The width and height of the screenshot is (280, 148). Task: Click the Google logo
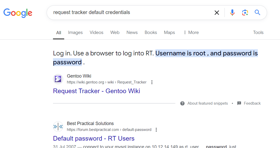(18, 13)
